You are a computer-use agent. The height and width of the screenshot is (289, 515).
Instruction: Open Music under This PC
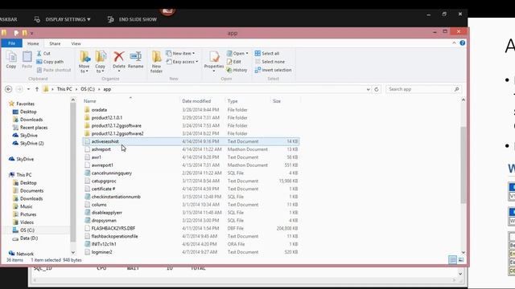27,206
